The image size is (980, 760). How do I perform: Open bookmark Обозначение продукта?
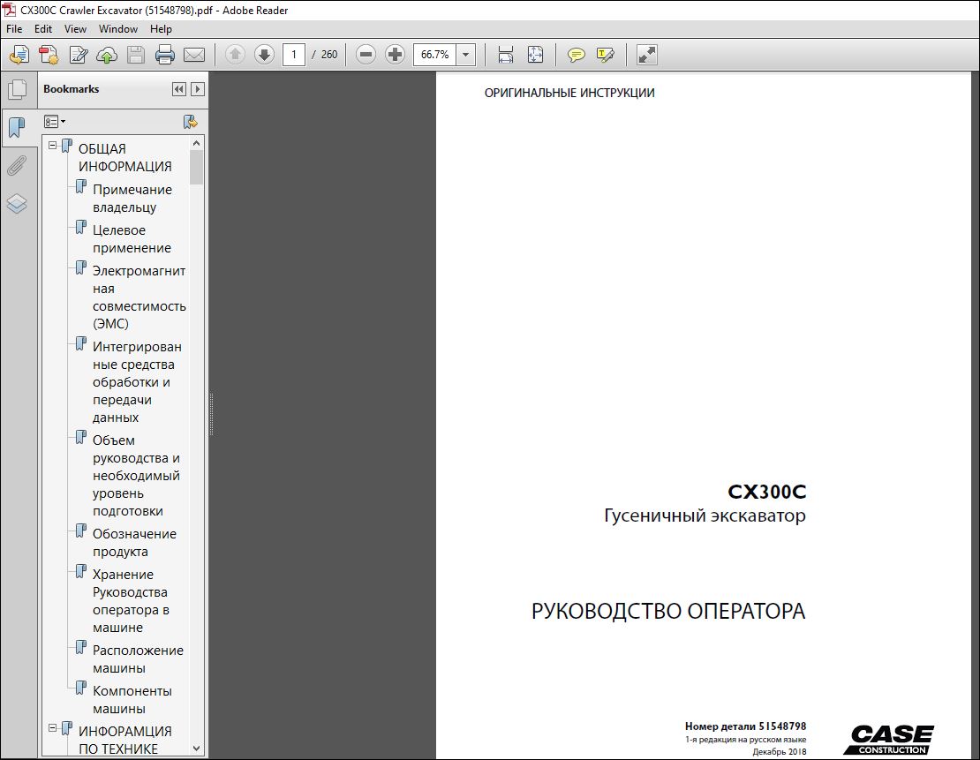click(x=134, y=543)
